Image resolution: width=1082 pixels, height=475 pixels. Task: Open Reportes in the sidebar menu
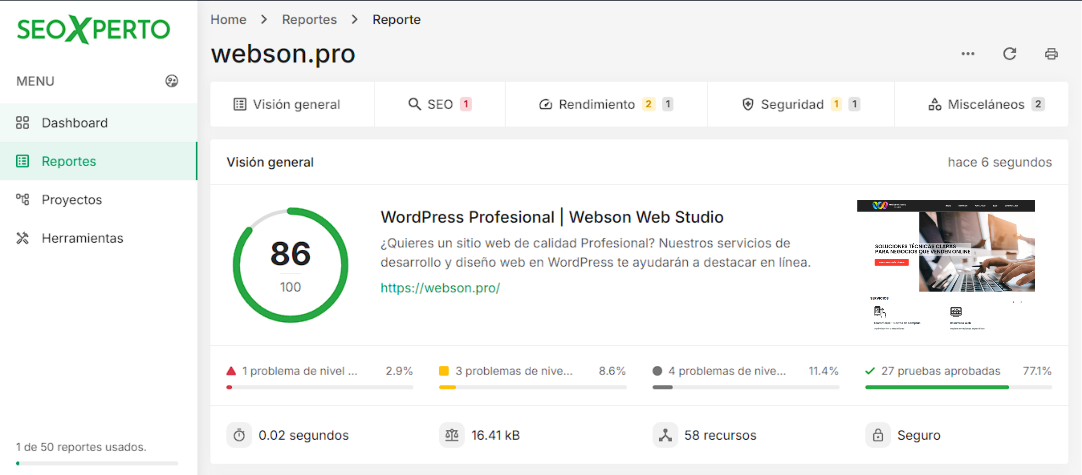pos(98,161)
